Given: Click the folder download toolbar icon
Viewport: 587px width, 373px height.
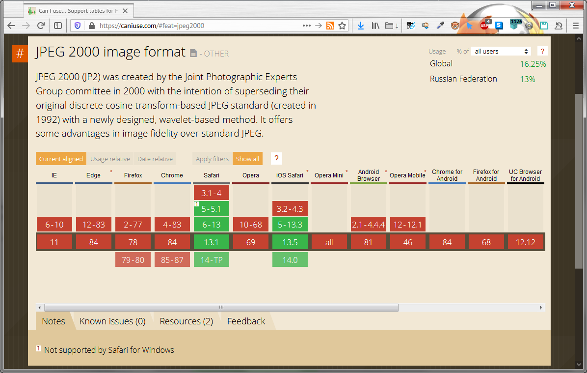Looking at the screenshot, I should pos(392,26).
